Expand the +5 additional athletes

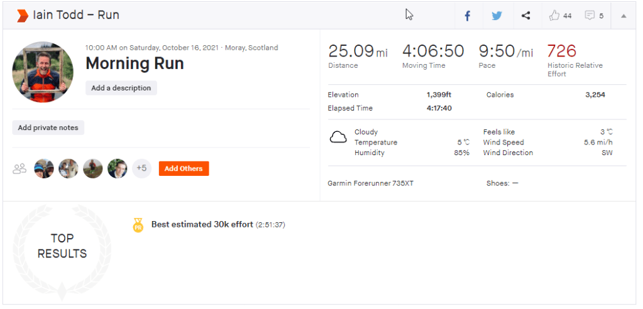141,168
